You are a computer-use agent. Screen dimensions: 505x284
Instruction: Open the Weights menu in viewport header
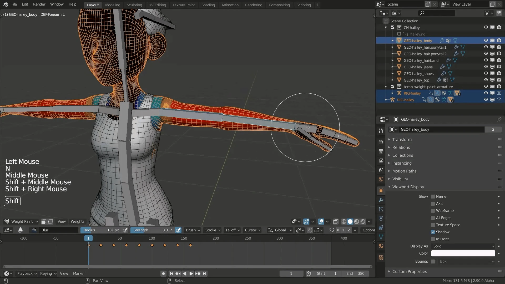click(x=77, y=221)
